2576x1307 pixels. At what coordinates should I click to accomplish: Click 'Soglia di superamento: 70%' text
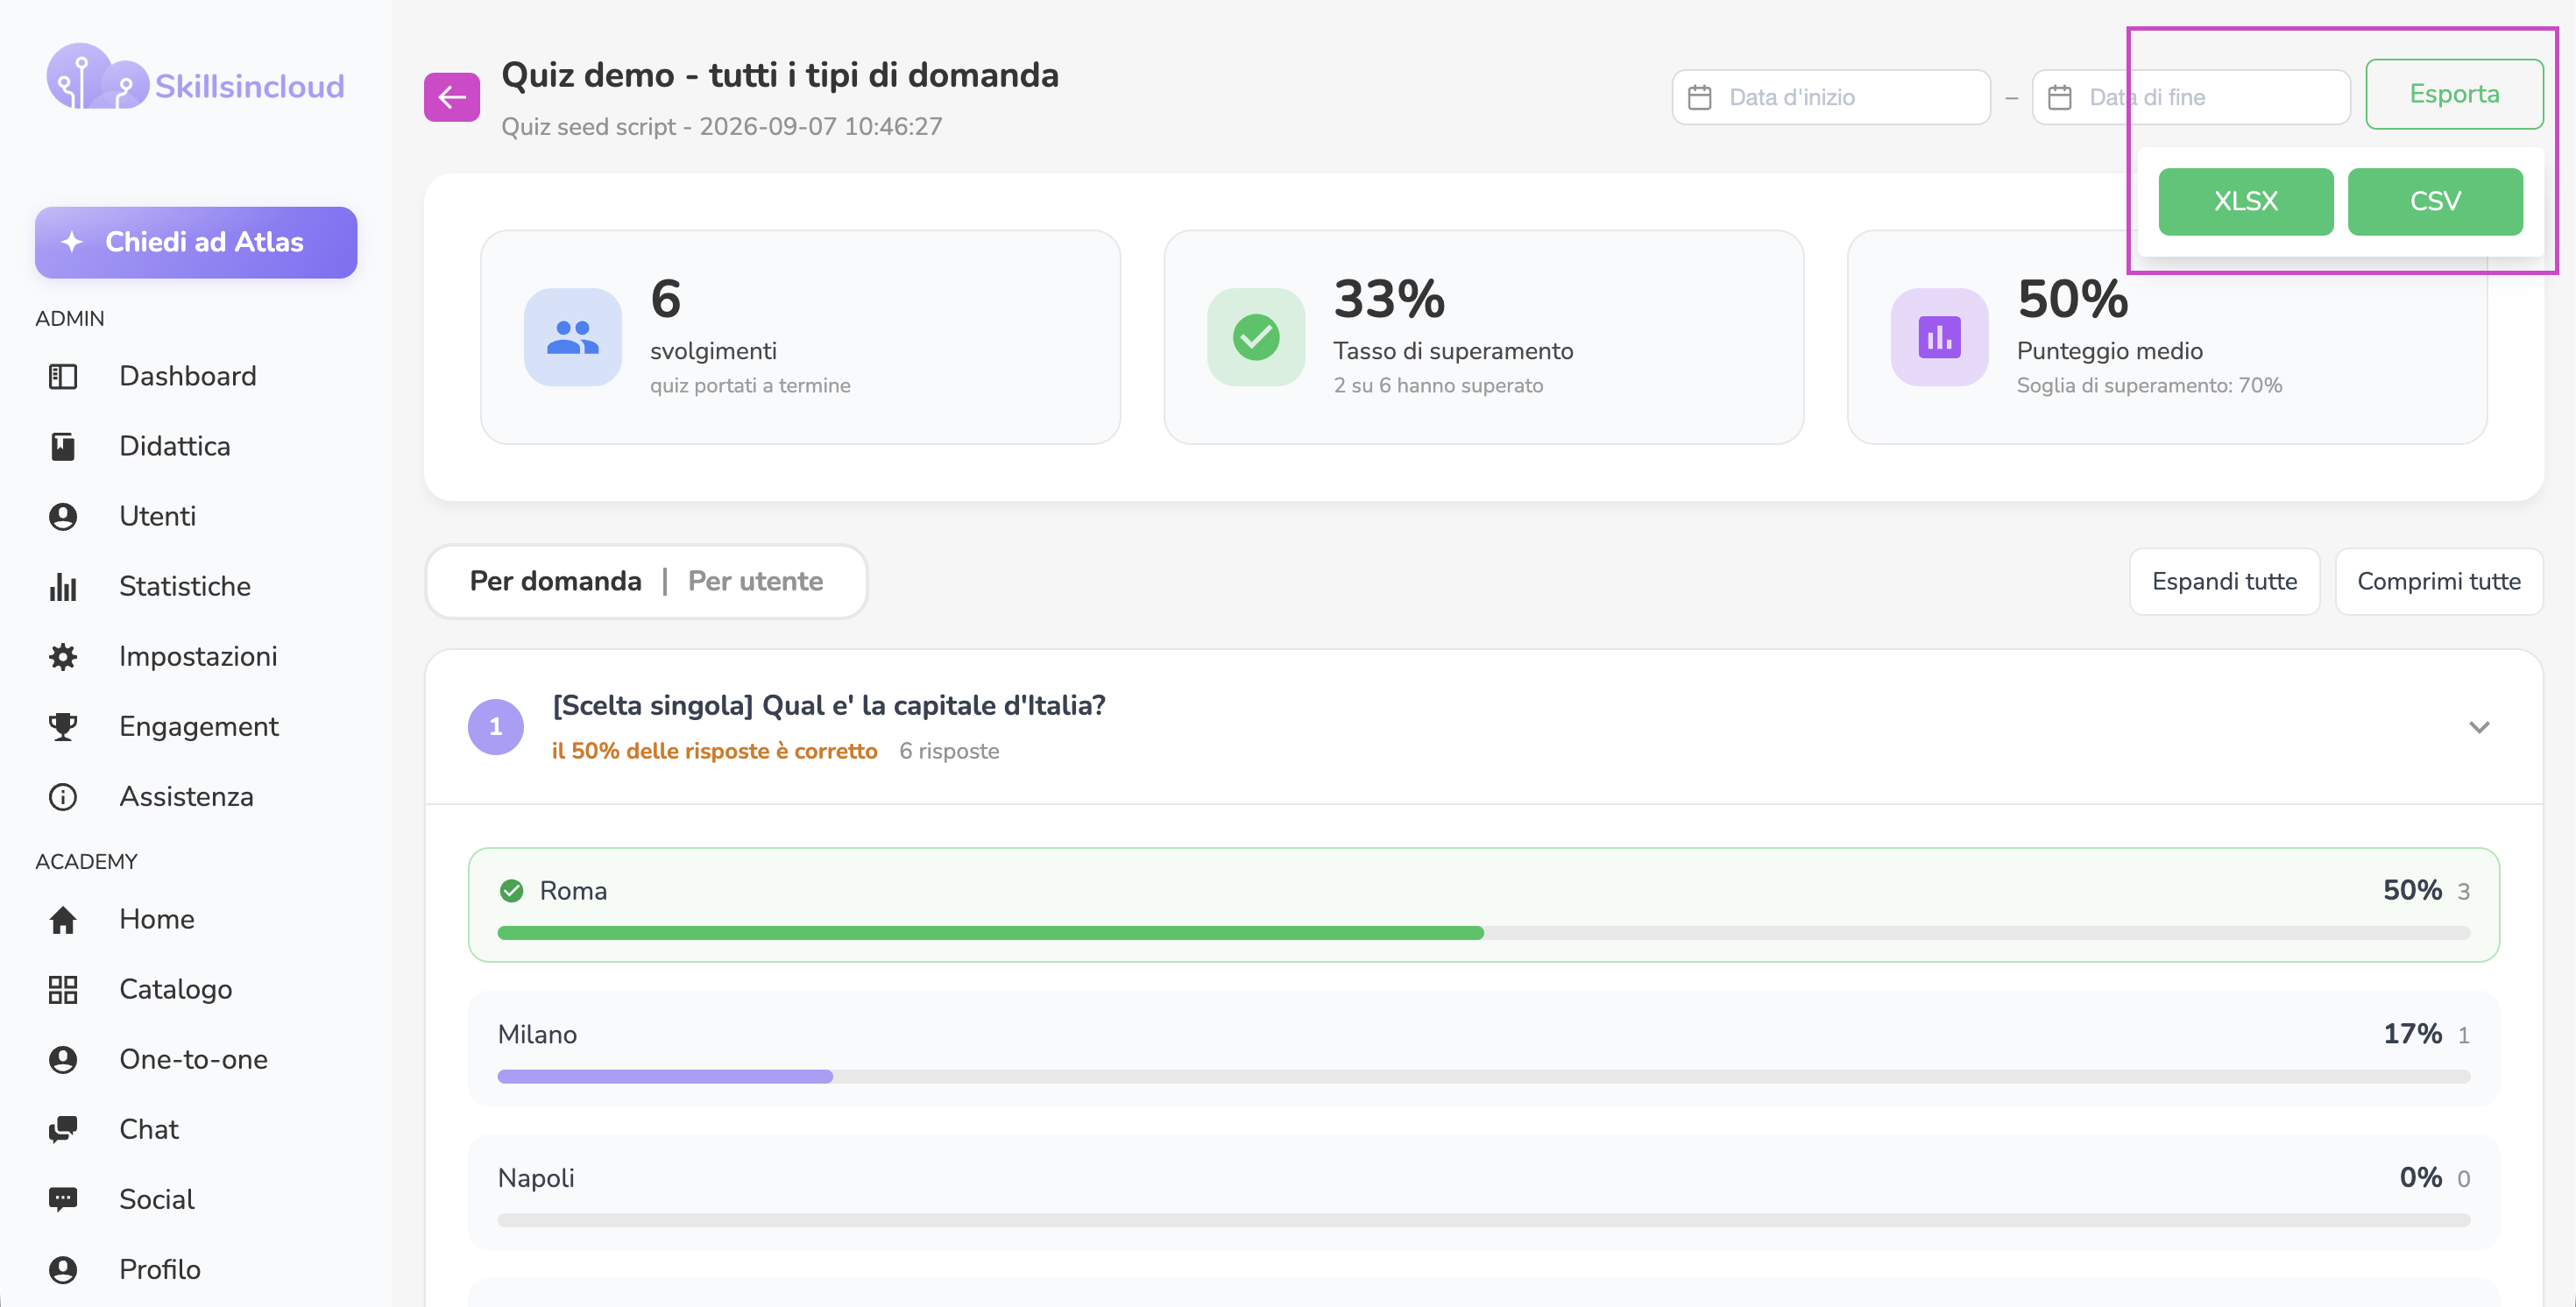pyautogui.click(x=2149, y=386)
